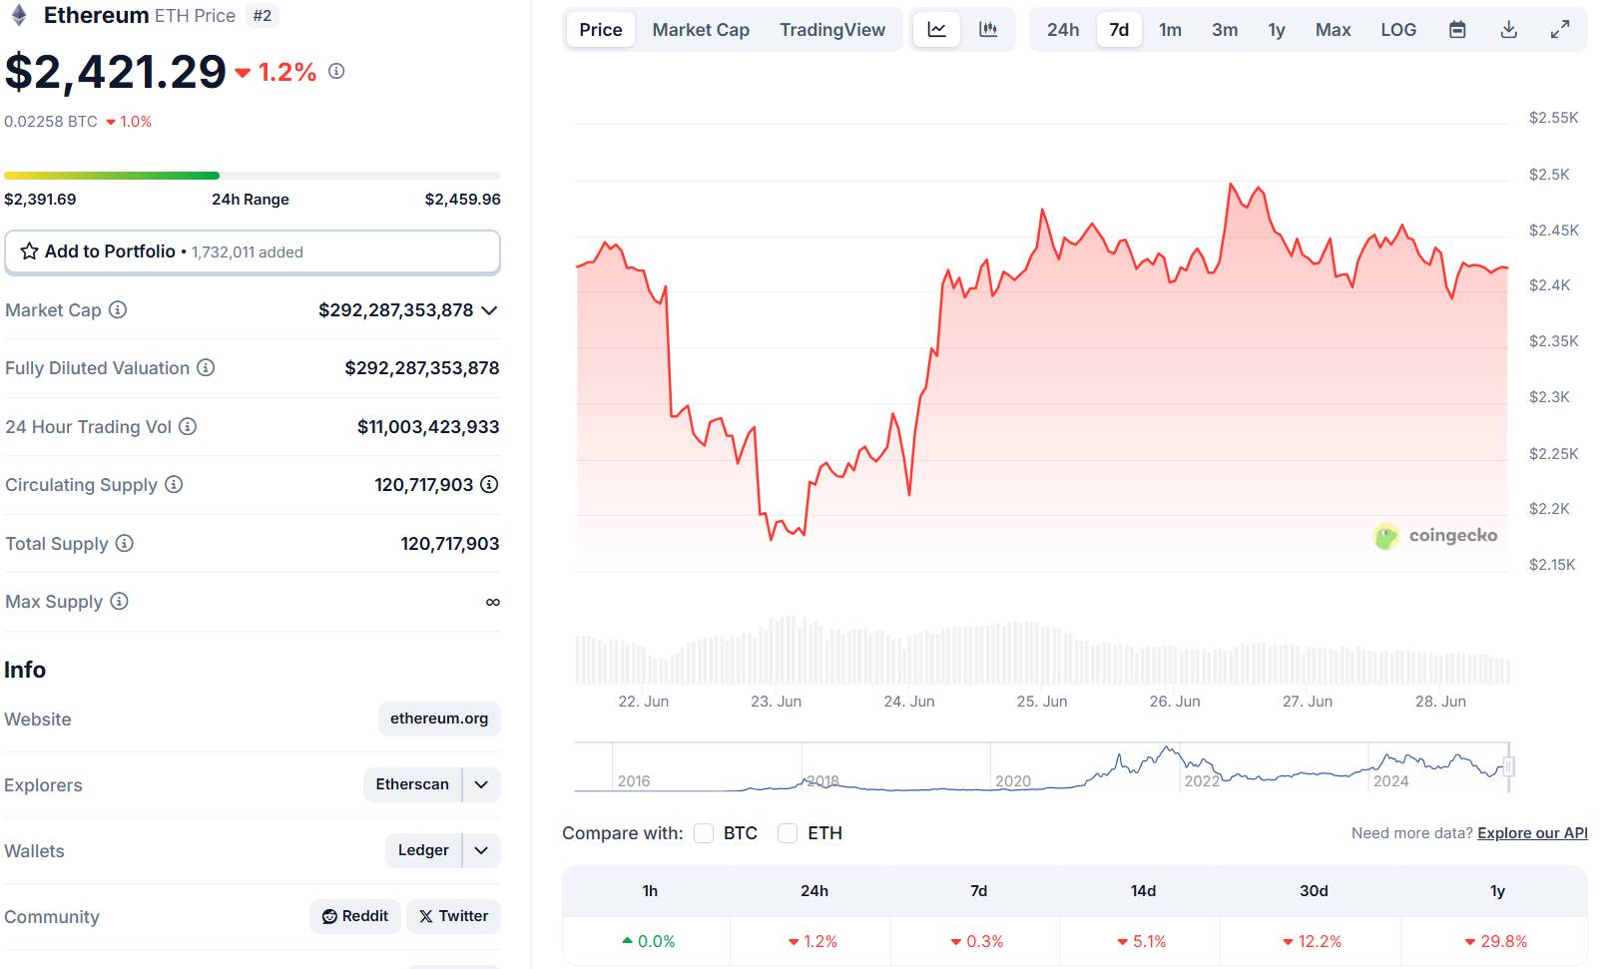The image size is (1616, 969).
Task: Click the star icon in Add to Portfolio
Action: (x=30, y=251)
